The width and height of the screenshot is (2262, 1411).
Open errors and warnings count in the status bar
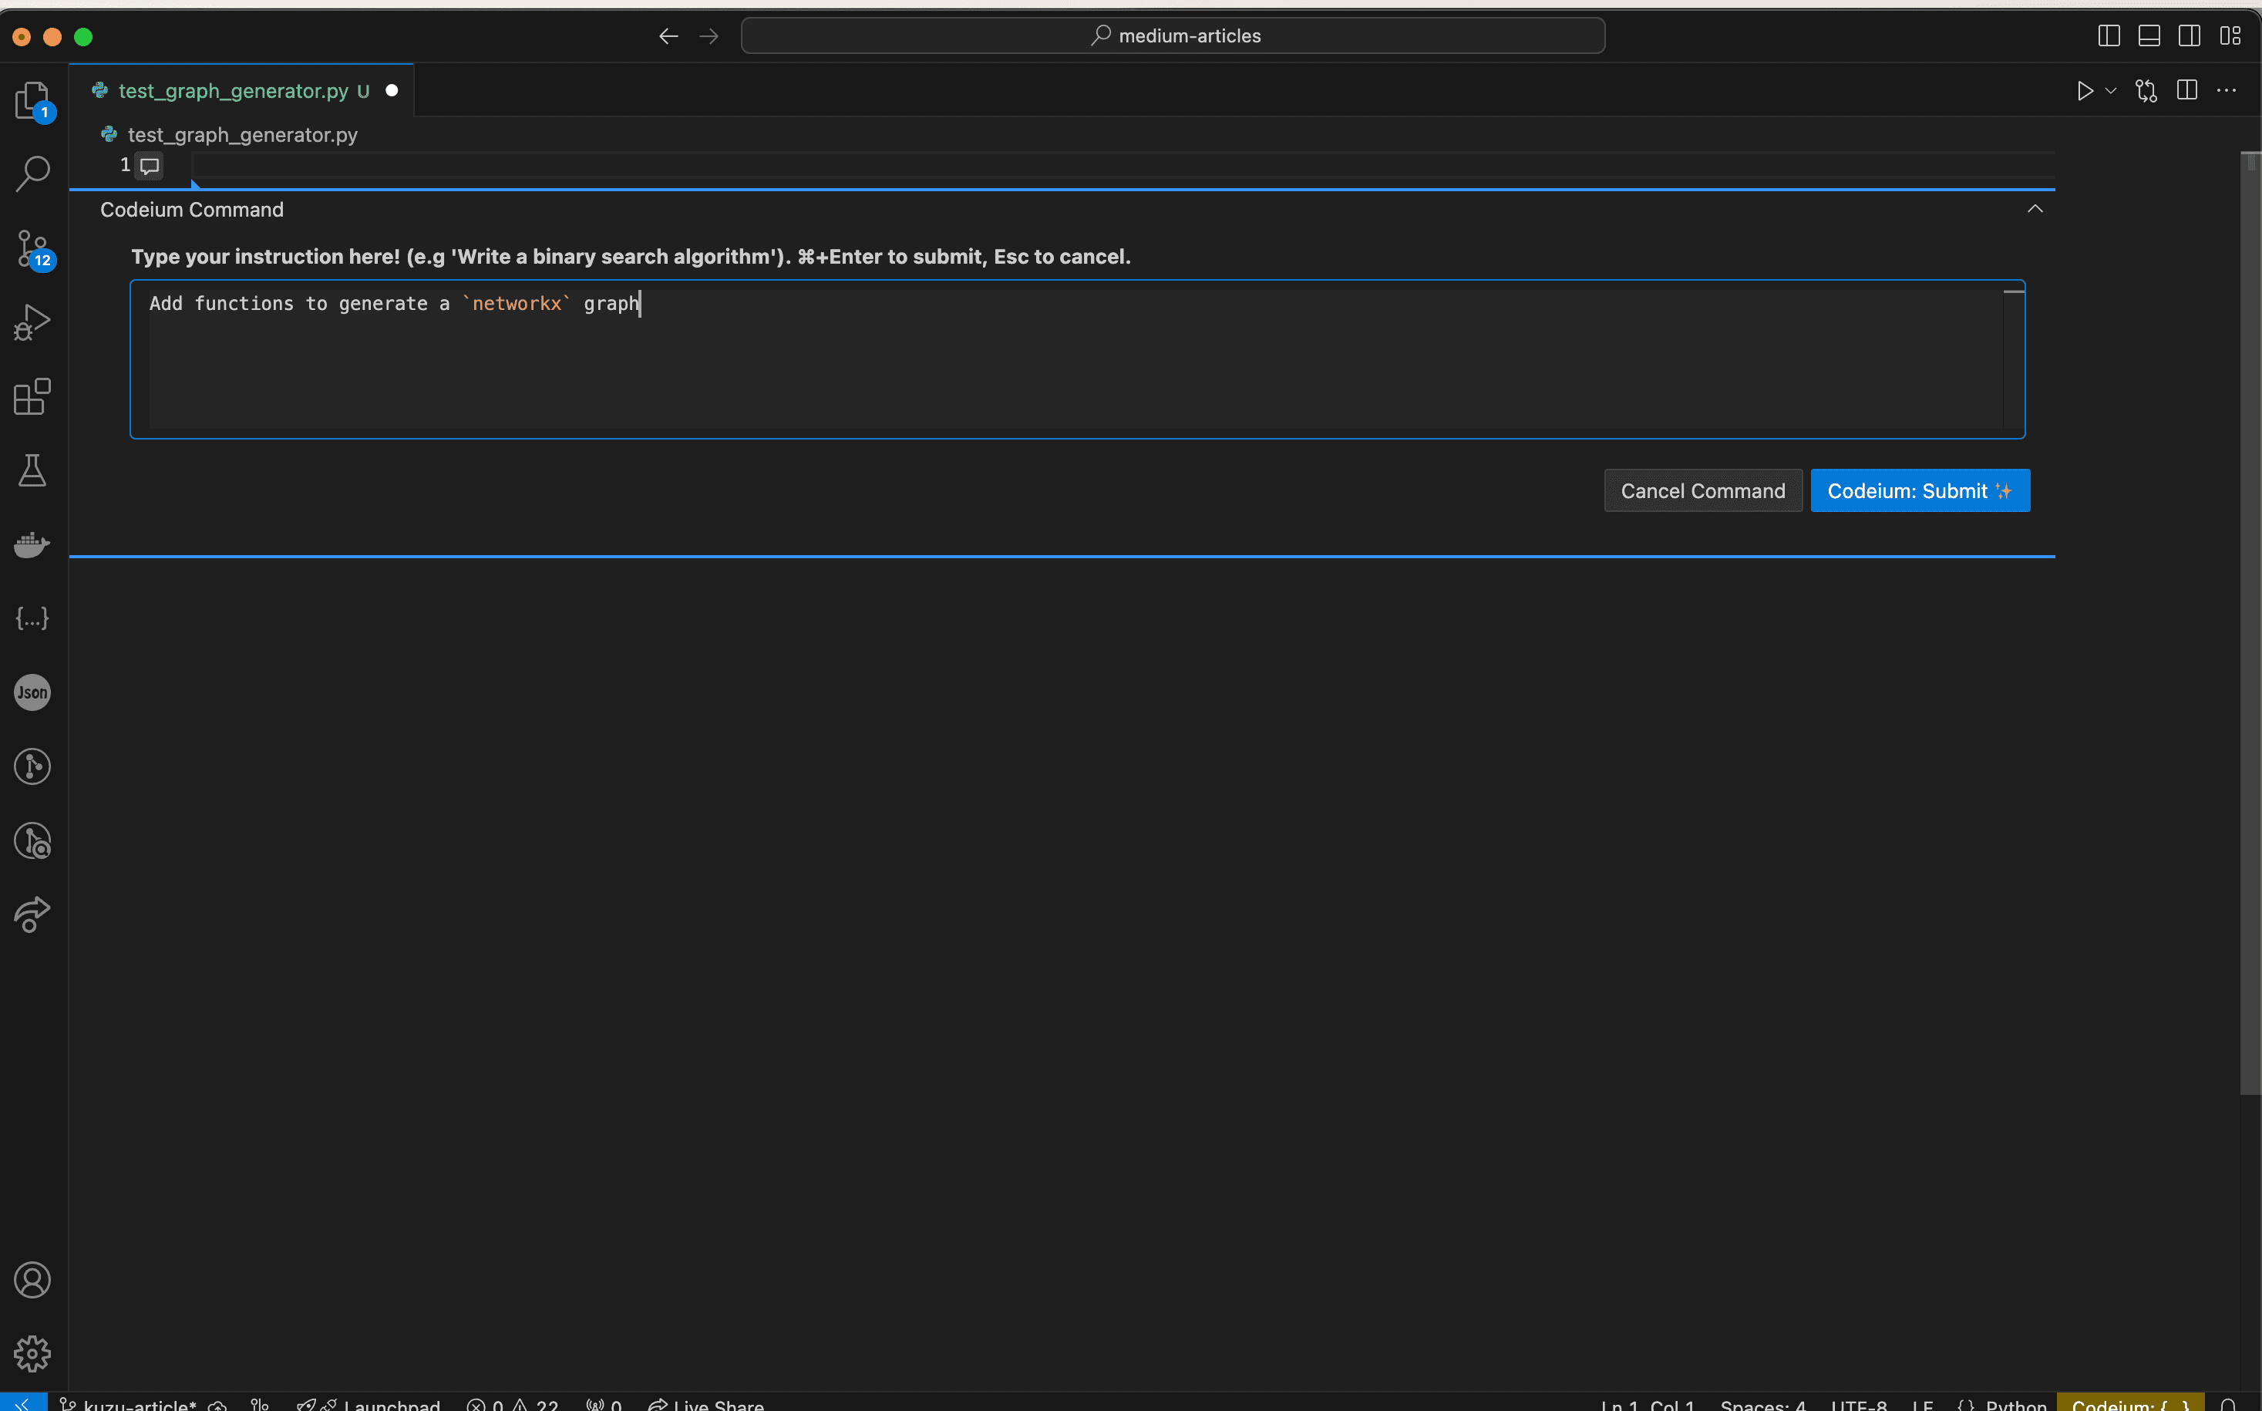click(513, 1403)
